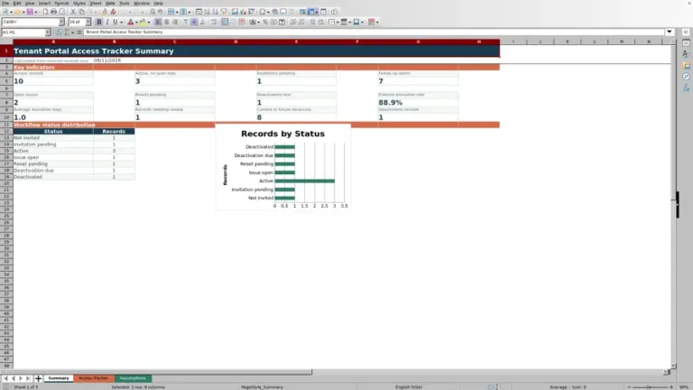The height and width of the screenshot is (390, 693).
Task: Open the Format menu
Action: [61, 3]
